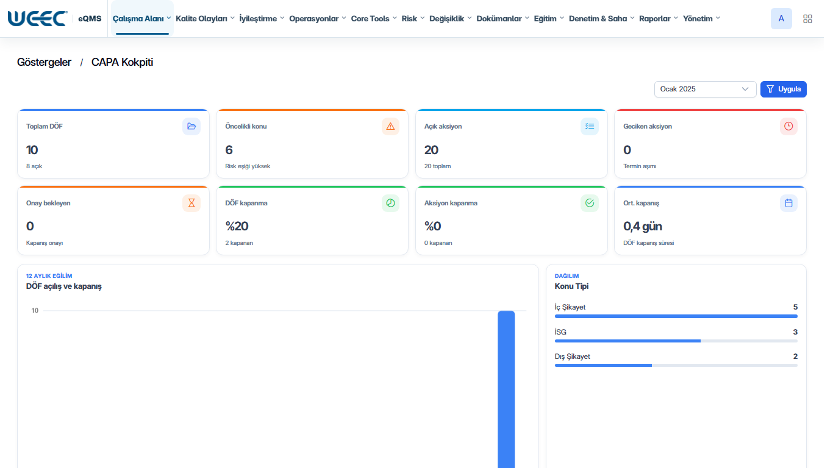Open the apps grid icon in header
This screenshot has height=468, width=833.
pyautogui.click(x=808, y=19)
